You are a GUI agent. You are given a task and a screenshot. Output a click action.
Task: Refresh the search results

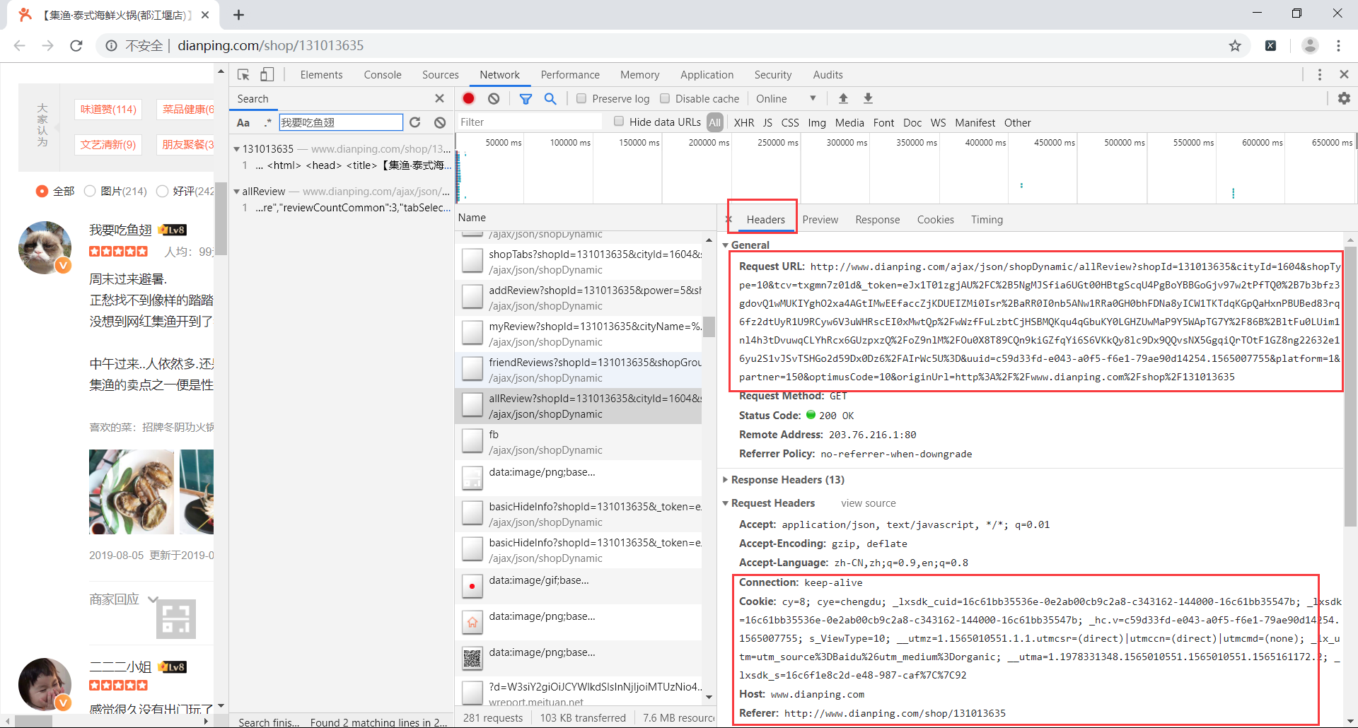coord(415,122)
